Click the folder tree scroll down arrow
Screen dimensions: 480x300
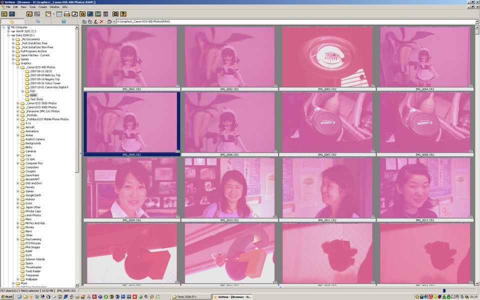click(x=77, y=285)
